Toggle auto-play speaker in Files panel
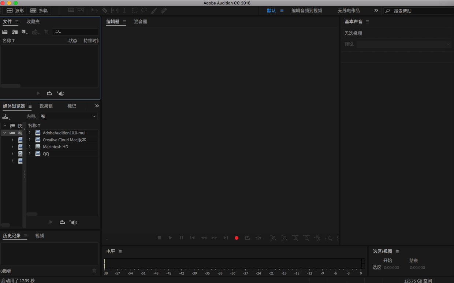This screenshot has height=283, width=454. 61,93
